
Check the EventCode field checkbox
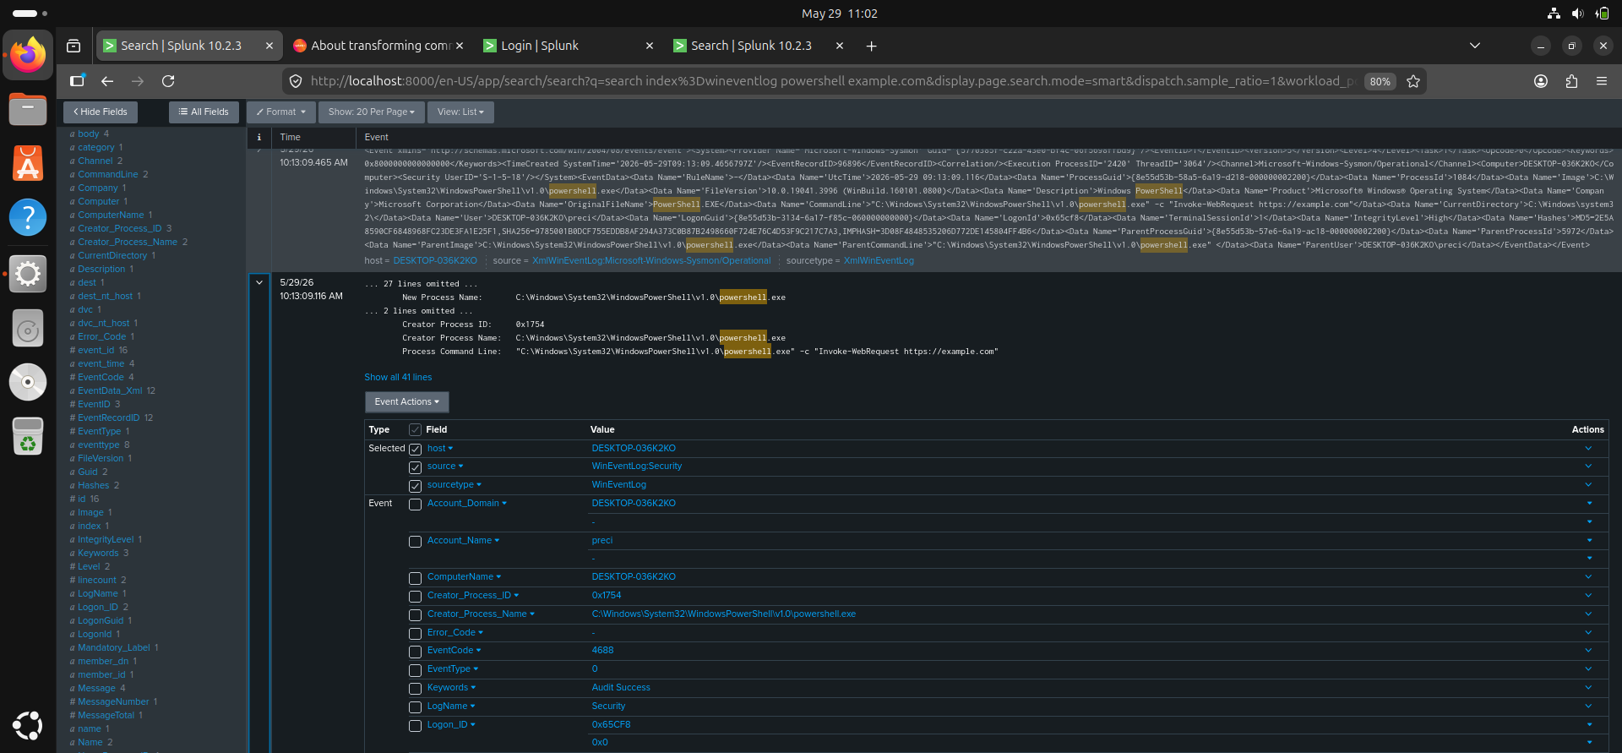pos(415,652)
